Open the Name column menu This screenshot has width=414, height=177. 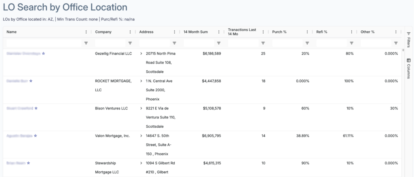[x=86, y=32]
